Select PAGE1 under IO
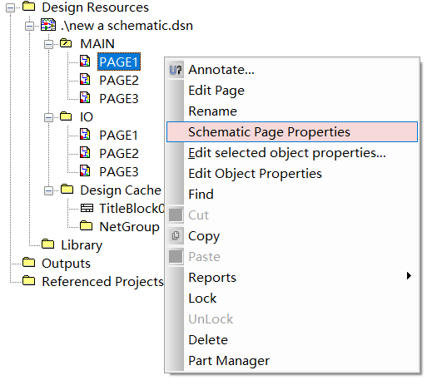The image size is (437, 390). tap(119, 136)
